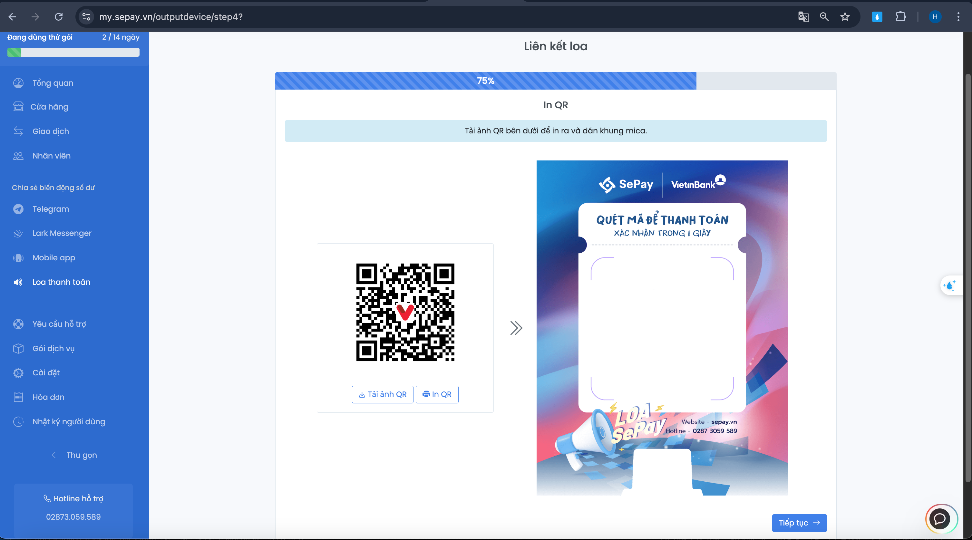The height and width of the screenshot is (540, 972).
Task: Open Cài đặt settings entry
Action: (x=46, y=373)
